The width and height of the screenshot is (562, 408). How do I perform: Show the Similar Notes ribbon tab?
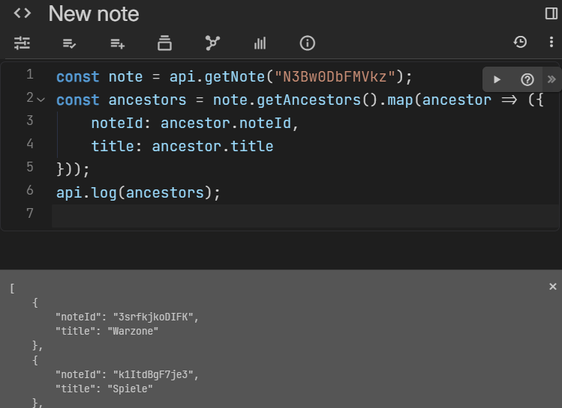click(x=260, y=43)
